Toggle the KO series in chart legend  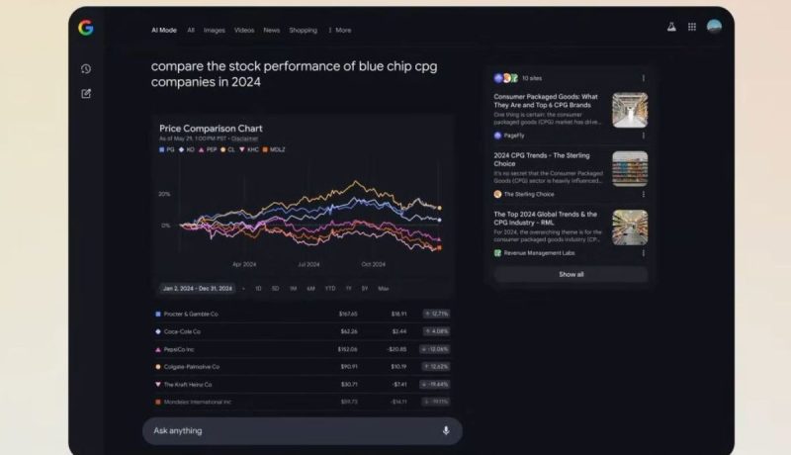click(187, 149)
